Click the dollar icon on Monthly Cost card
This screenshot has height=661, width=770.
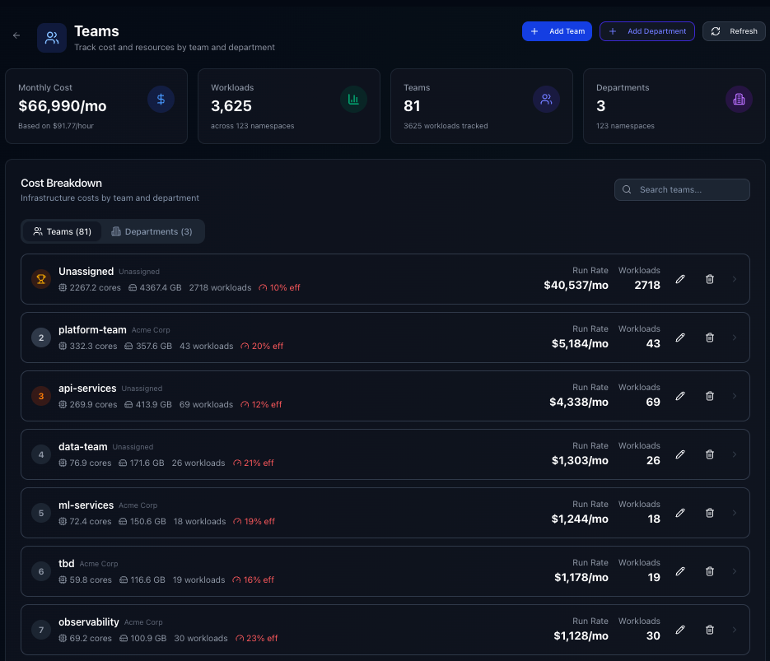(x=161, y=100)
